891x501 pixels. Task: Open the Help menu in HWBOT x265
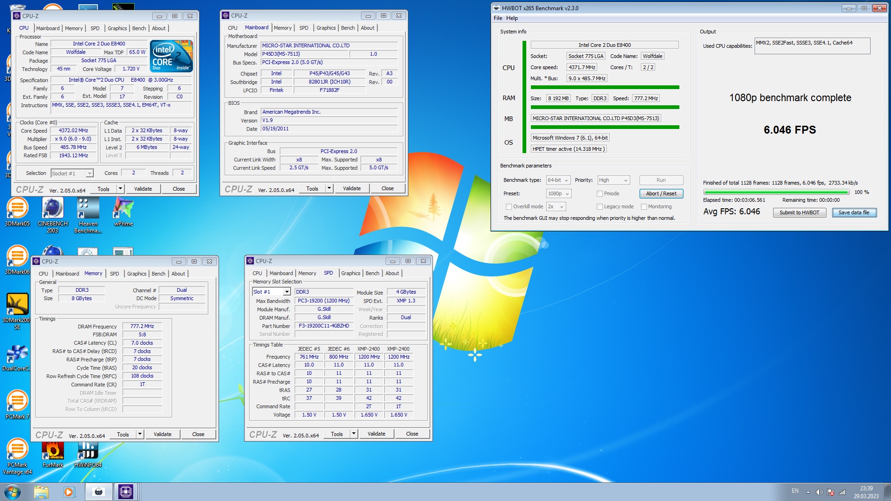512,18
